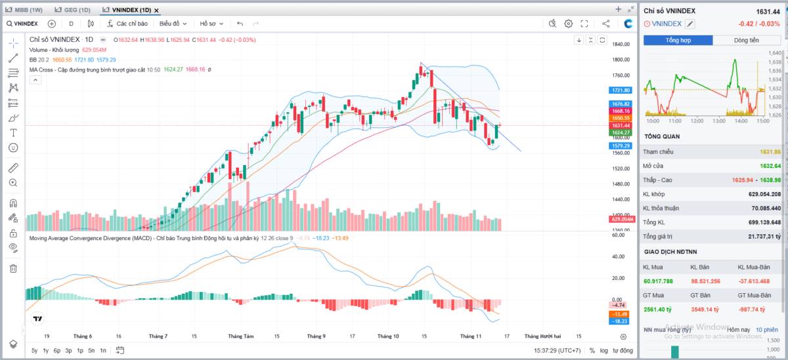Toggle log scale mode
Viewport: 788px width, 360px height.
(604, 350)
